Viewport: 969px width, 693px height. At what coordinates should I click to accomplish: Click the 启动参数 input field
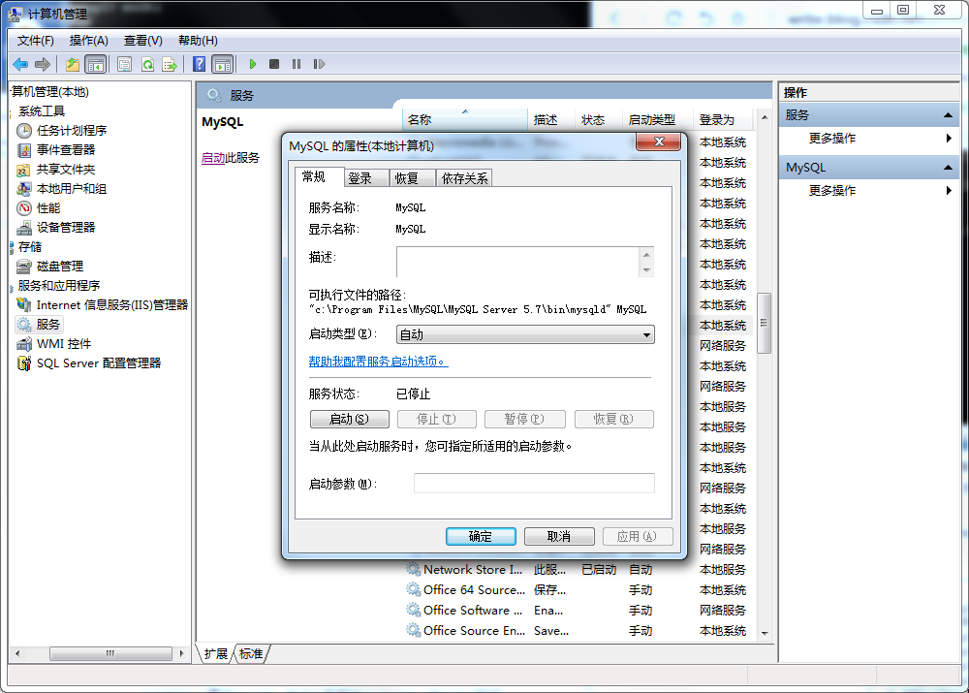(534, 483)
